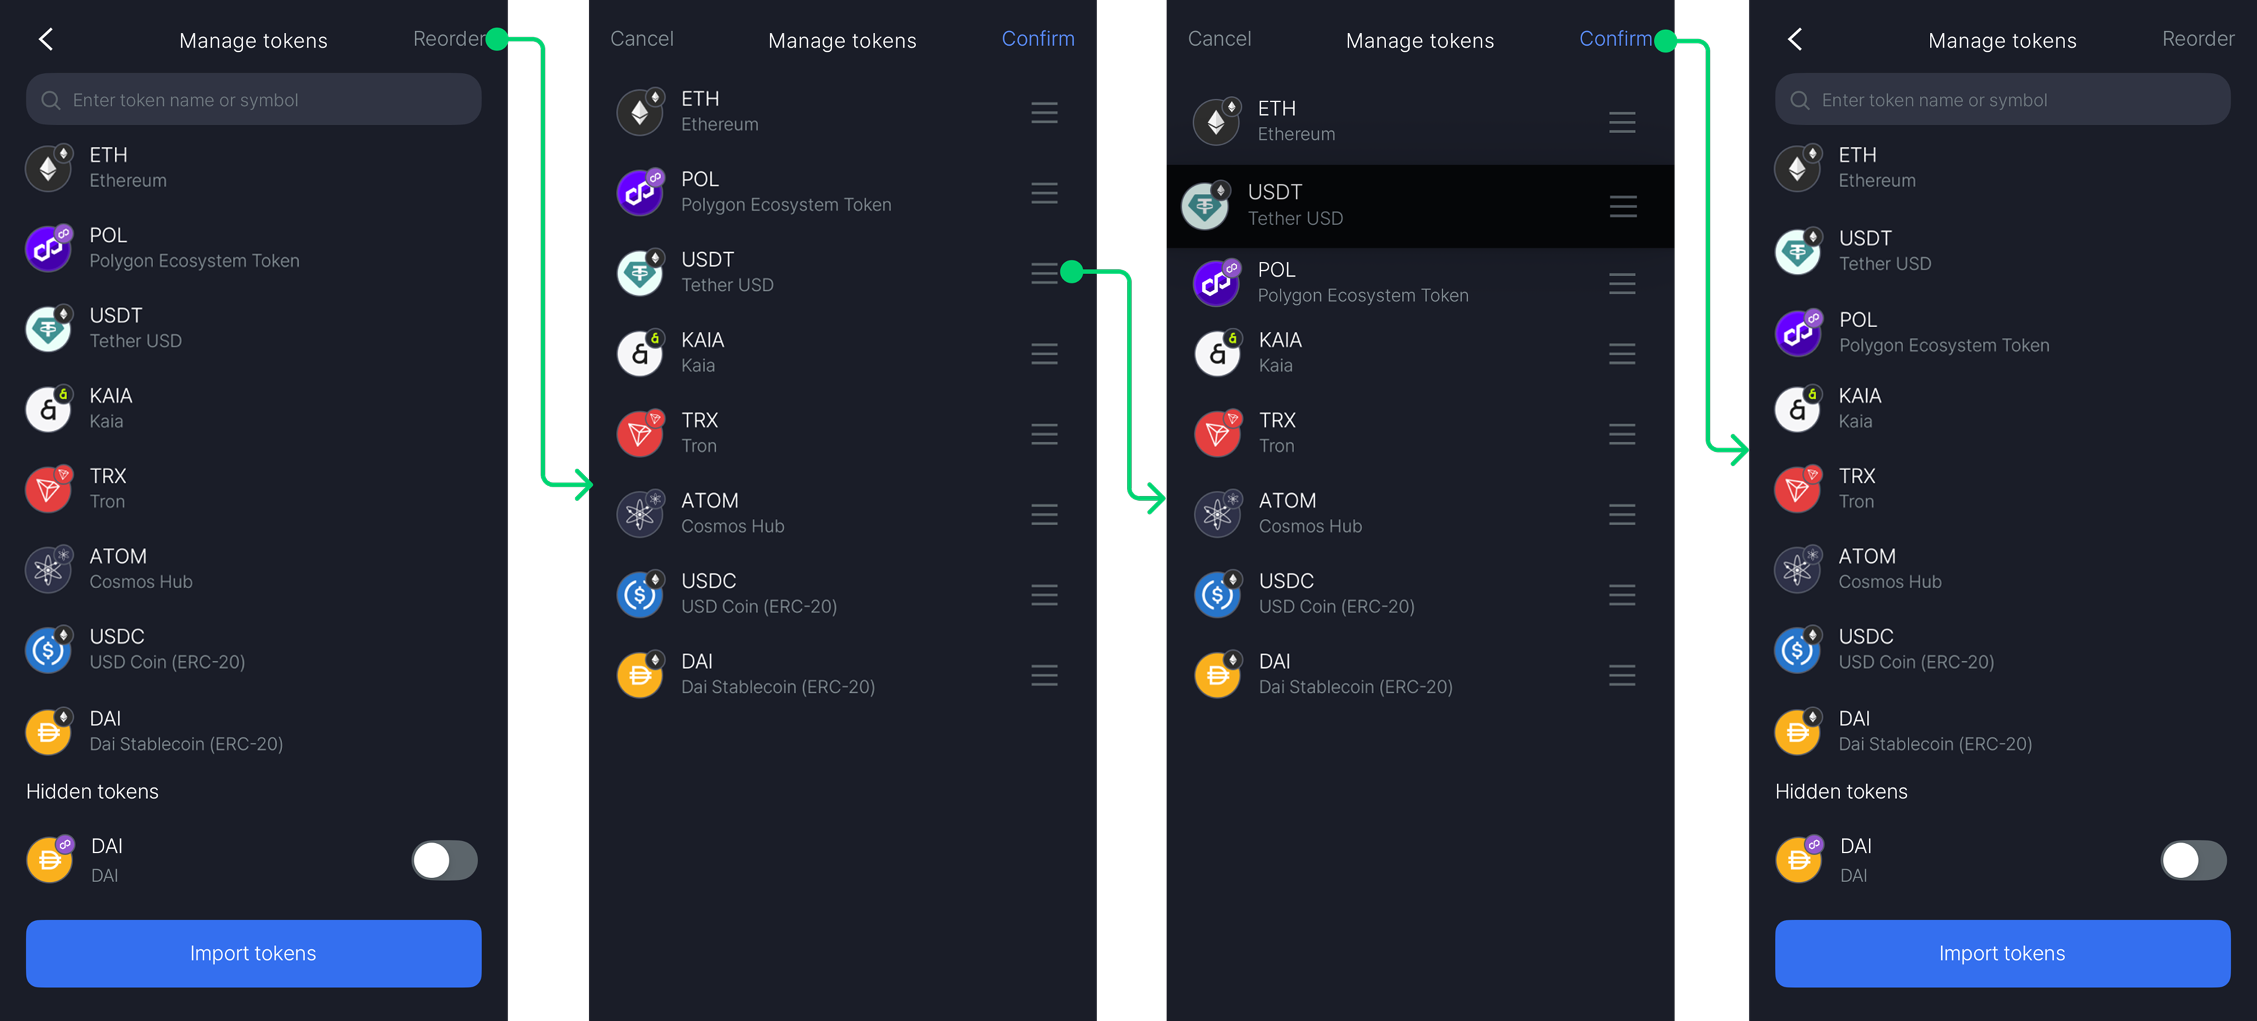Grab the TRX drag handle in second panel
This screenshot has height=1021, width=2257.
(1044, 435)
